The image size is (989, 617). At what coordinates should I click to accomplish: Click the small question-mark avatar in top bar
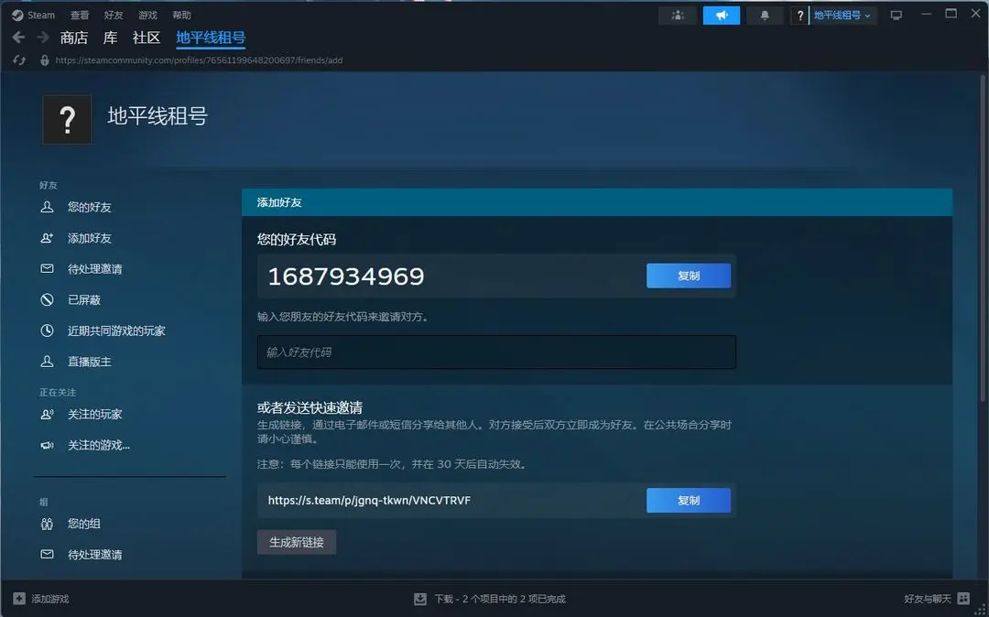pyautogui.click(x=799, y=16)
